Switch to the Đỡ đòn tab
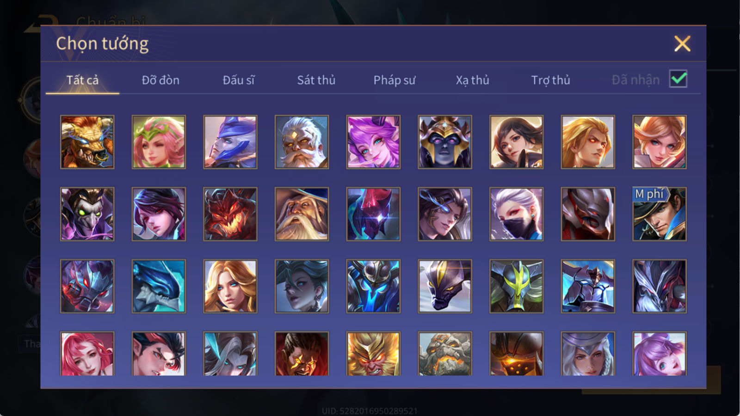 click(160, 80)
